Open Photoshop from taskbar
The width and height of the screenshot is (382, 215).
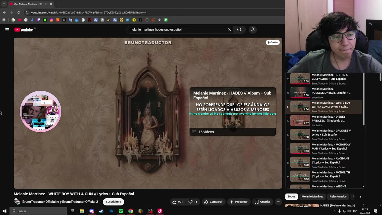click(x=111, y=211)
